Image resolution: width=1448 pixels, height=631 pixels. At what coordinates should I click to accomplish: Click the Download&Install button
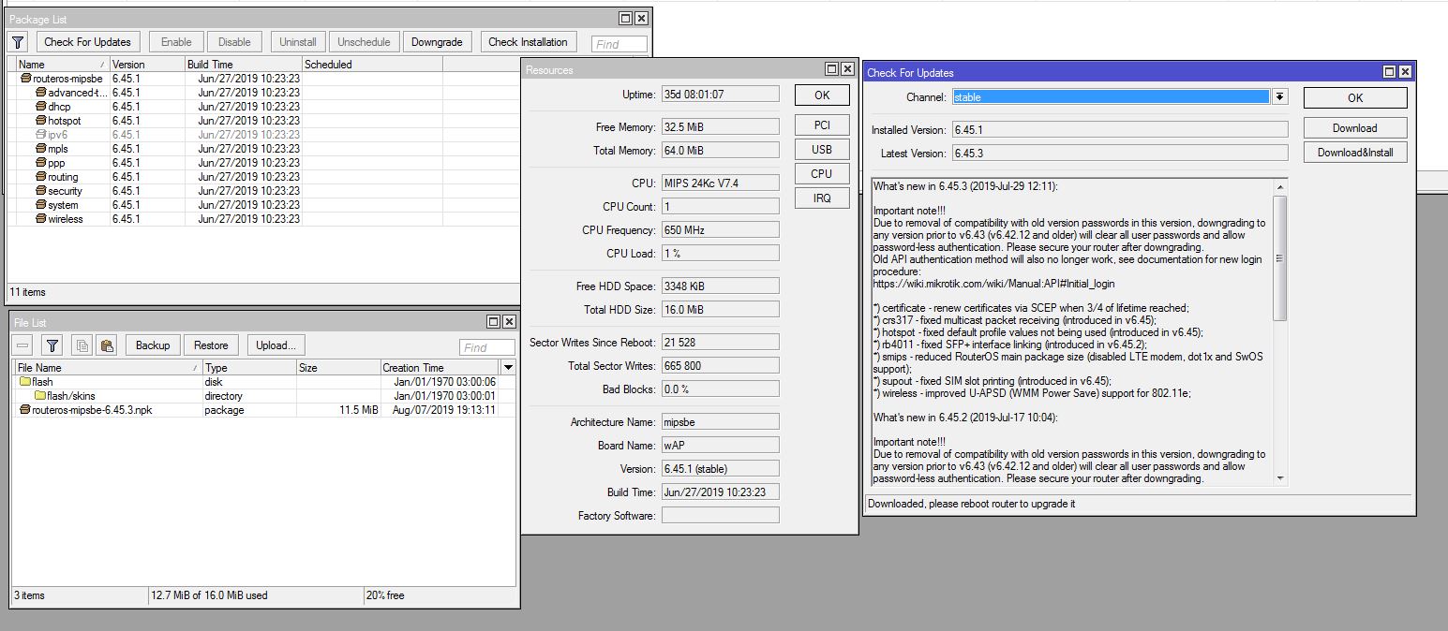[1355, 153]
